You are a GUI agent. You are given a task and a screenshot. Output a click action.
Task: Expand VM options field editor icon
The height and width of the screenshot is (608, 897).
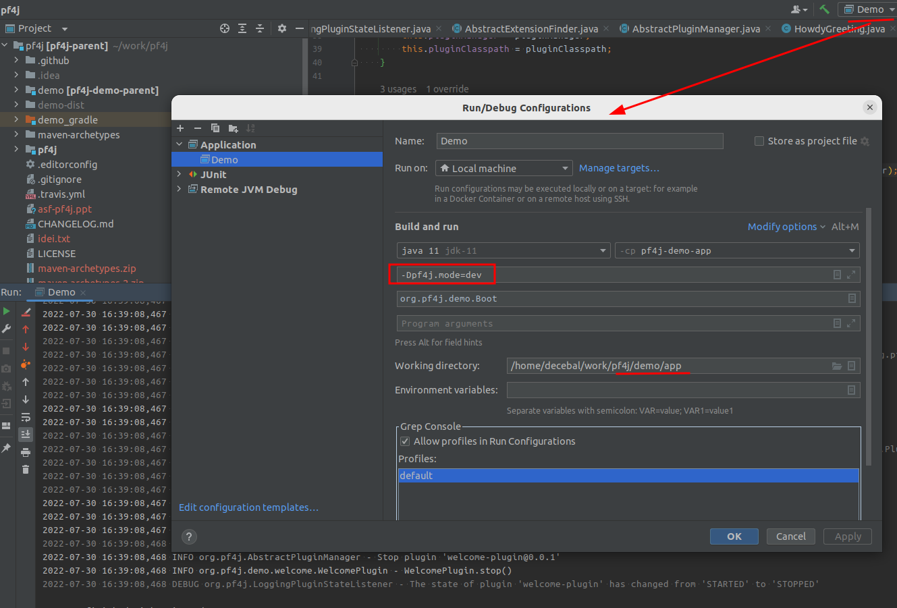(851, 275)
